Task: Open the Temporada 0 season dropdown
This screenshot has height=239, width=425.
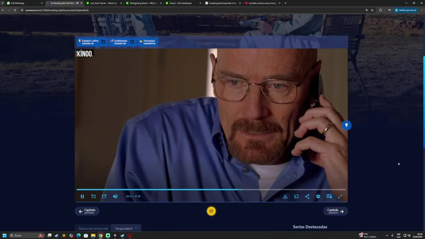Action: pos(126,228)
